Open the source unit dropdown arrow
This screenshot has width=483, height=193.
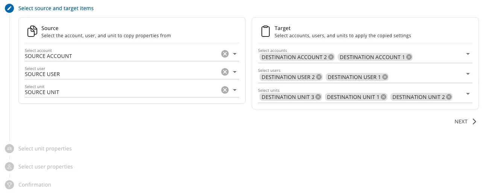click(x=235, y=90)
